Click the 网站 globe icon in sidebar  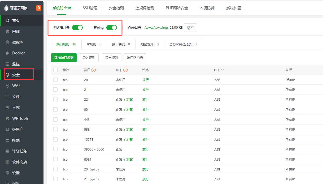coord(7,31)
